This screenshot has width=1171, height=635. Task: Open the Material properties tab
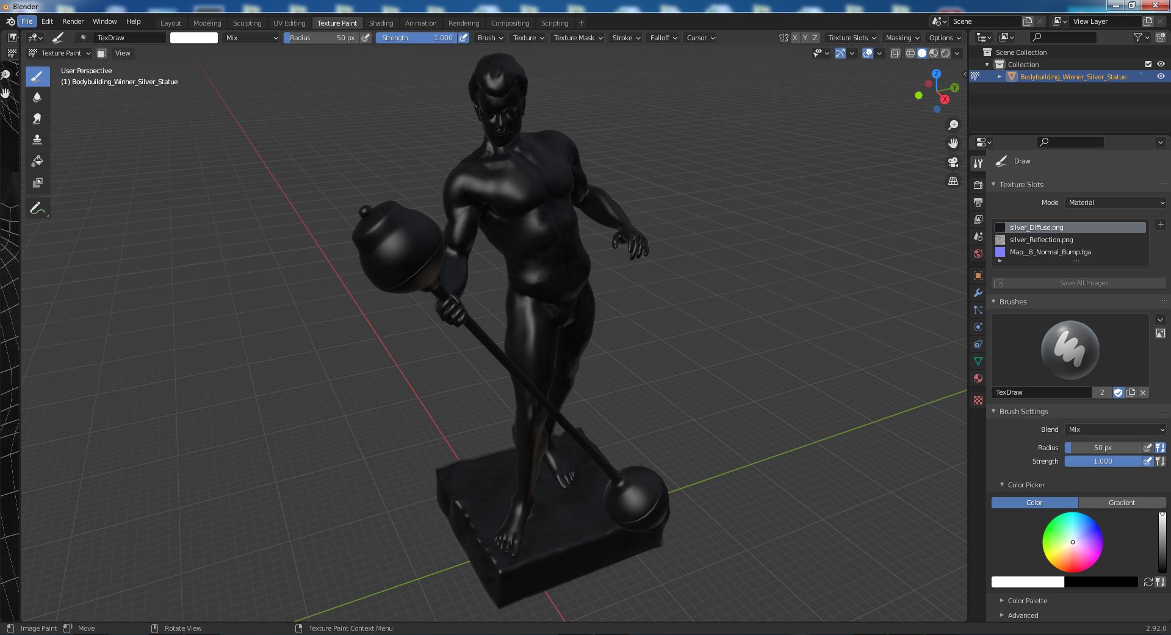(978, 378)
